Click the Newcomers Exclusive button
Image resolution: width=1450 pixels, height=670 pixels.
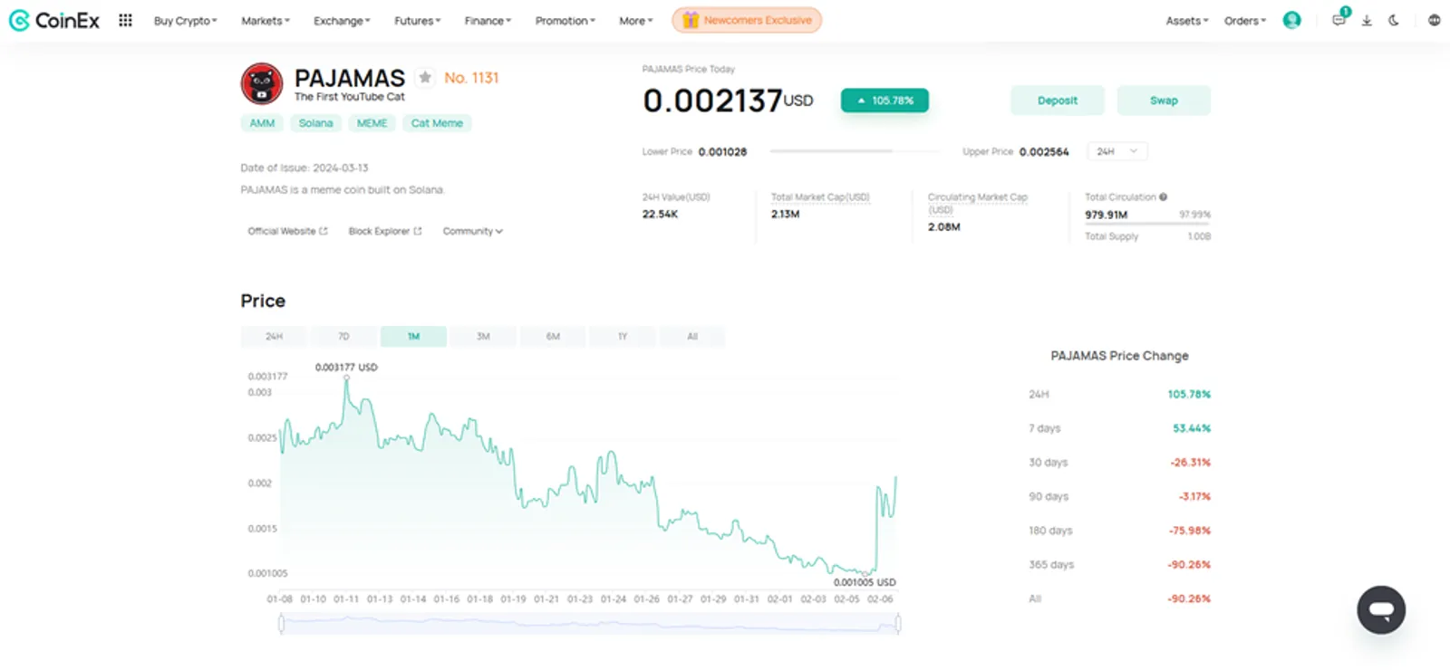[x=747, y=20]
